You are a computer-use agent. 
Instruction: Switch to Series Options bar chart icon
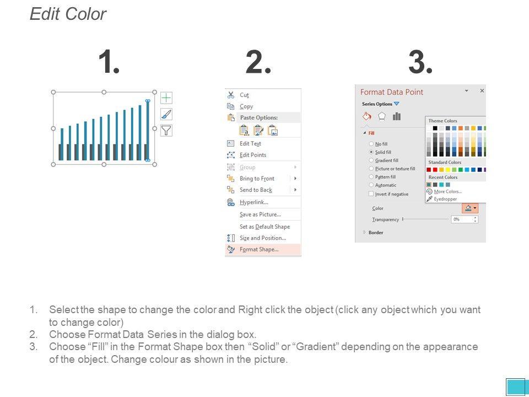point(397,116)
